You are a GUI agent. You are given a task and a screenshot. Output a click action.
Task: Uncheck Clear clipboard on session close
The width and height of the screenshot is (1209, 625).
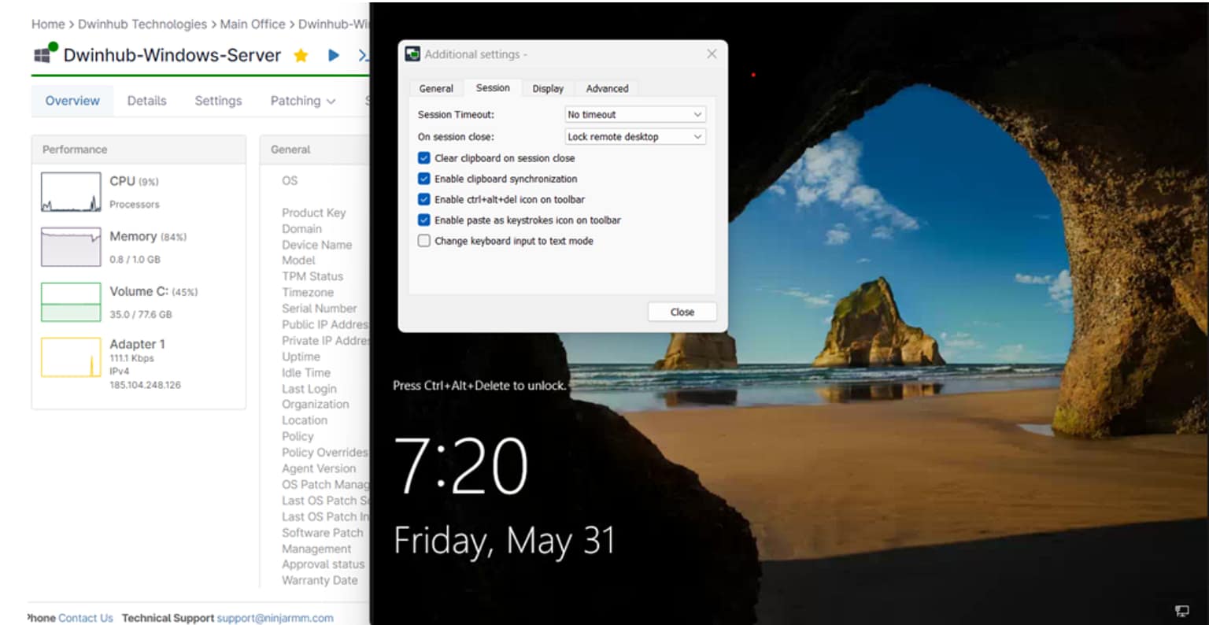point(424,158)
